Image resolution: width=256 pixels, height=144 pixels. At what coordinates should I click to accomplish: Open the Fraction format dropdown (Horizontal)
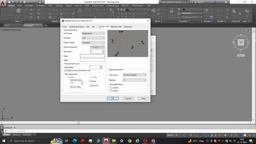(x=93, y=43)
